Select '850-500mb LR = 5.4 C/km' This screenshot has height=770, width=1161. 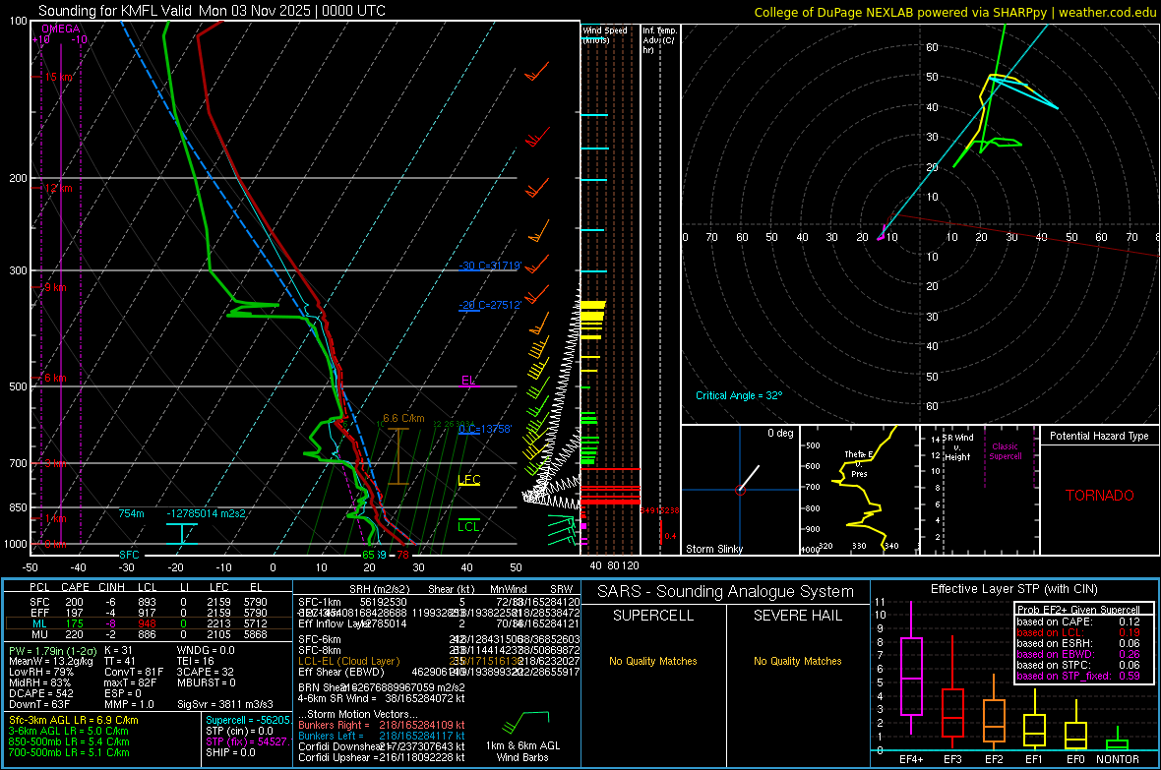[x=69, y=741]
